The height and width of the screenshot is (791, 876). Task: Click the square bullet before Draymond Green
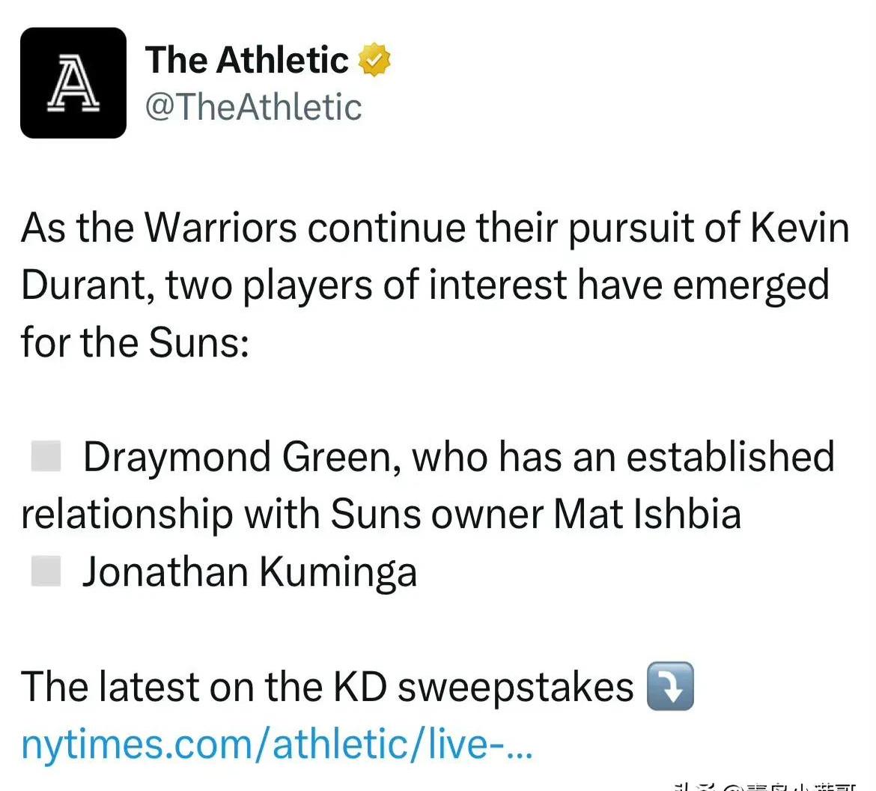pyautogui.click(x=46, y=456)
